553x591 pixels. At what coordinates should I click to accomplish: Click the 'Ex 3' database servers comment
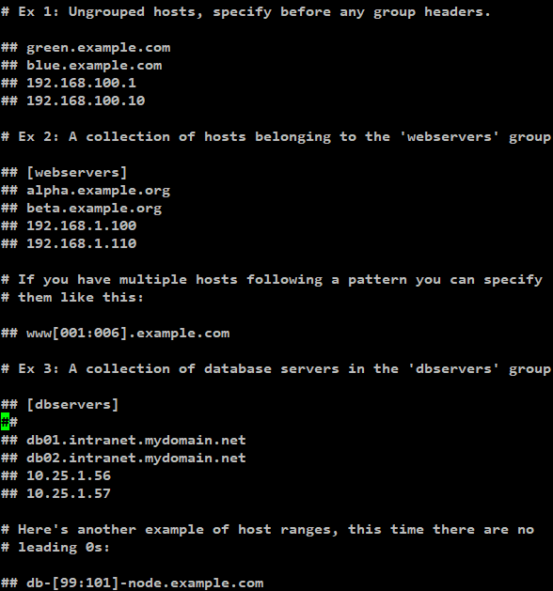[x=276, y=368]
